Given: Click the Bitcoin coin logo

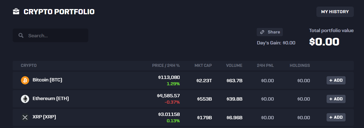Looking at the screenshot, I should 25,80.
